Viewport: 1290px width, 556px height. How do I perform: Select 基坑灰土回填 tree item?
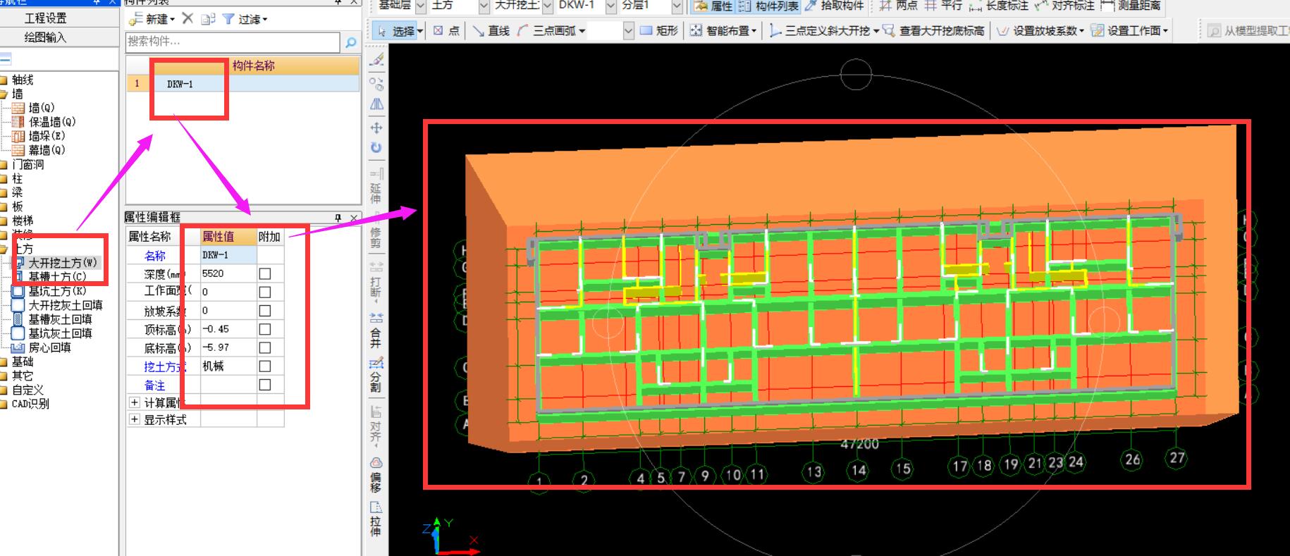pos(60,333)
